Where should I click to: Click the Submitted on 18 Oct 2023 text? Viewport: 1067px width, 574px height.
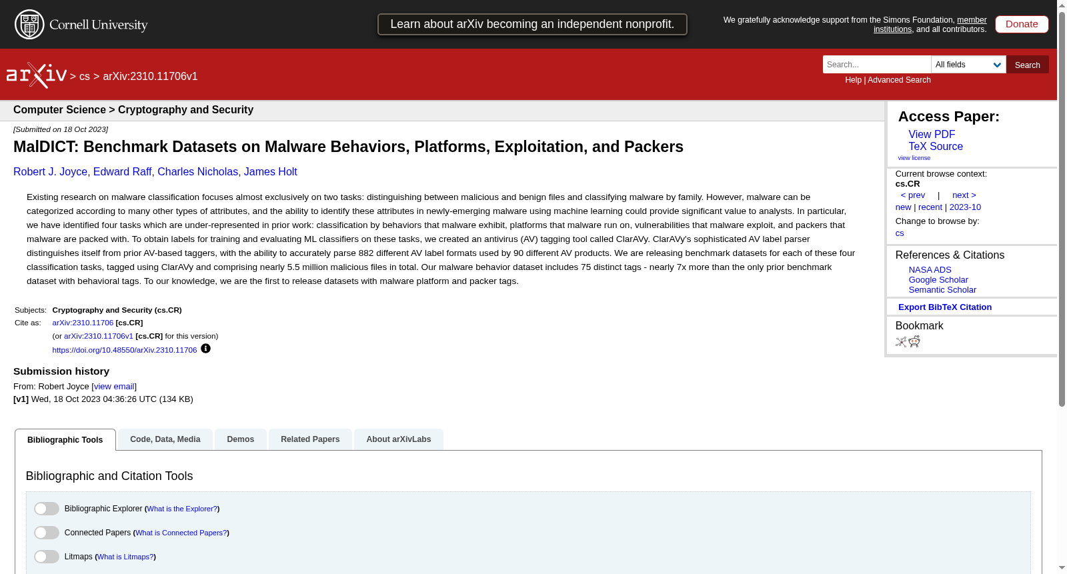point(61,129)
